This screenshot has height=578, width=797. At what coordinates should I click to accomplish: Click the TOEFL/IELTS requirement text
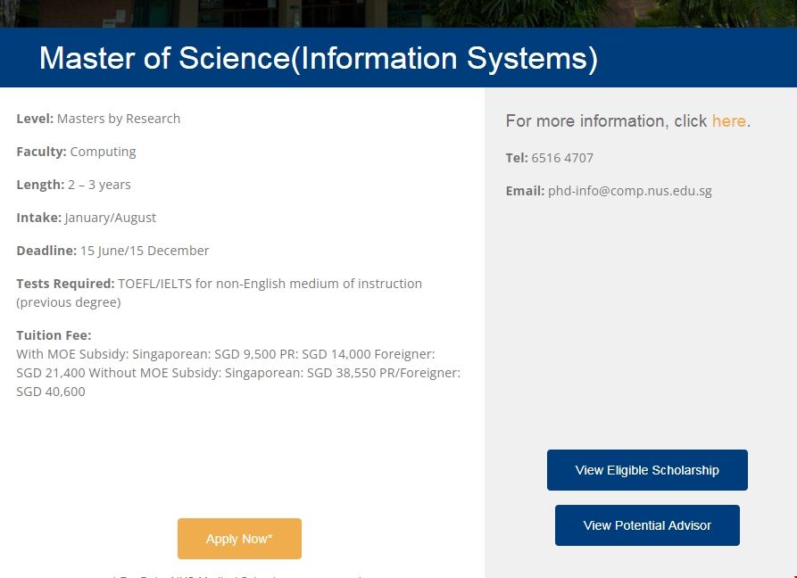click(x=270, y=284)
